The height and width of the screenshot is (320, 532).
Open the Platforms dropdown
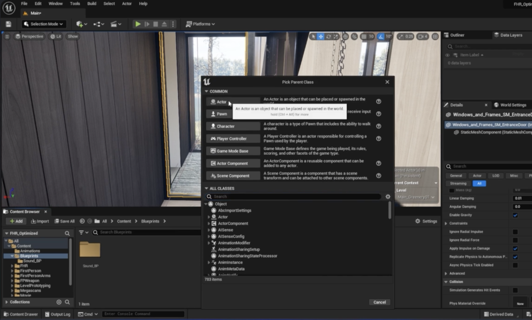[200, 24]
